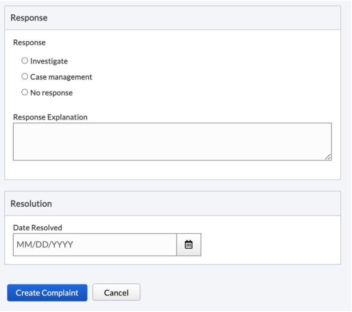Choose the Case management radio option
The height and width of the screenshot is (312, 352).
[x=24, y=76]
